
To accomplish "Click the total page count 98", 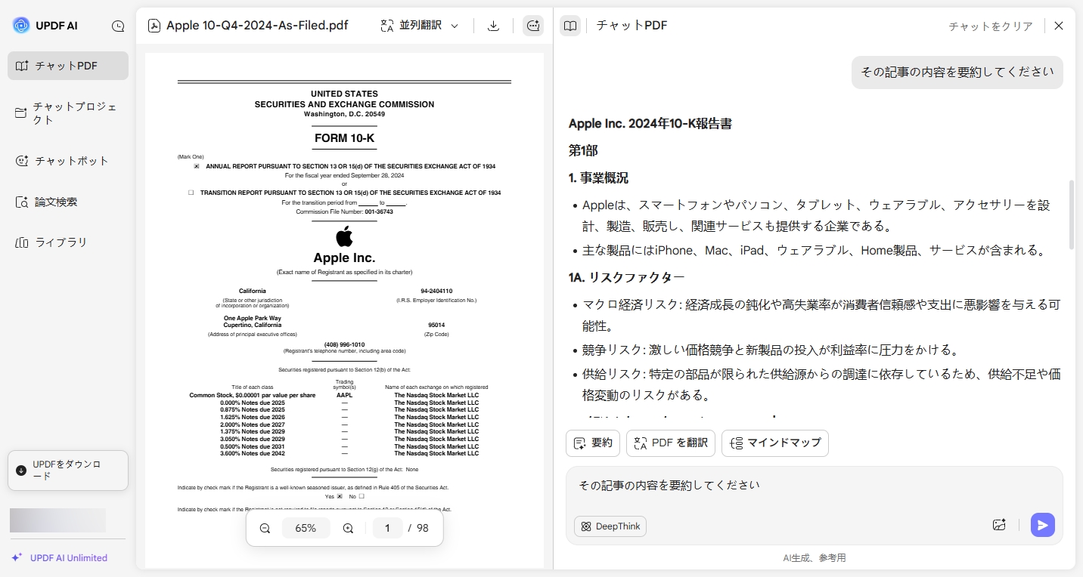I will [x=422, y=529].
